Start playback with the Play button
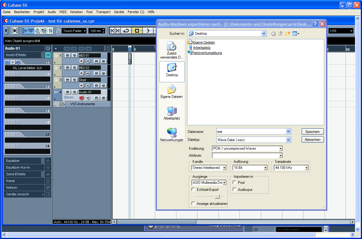 [x=148, y=31]
